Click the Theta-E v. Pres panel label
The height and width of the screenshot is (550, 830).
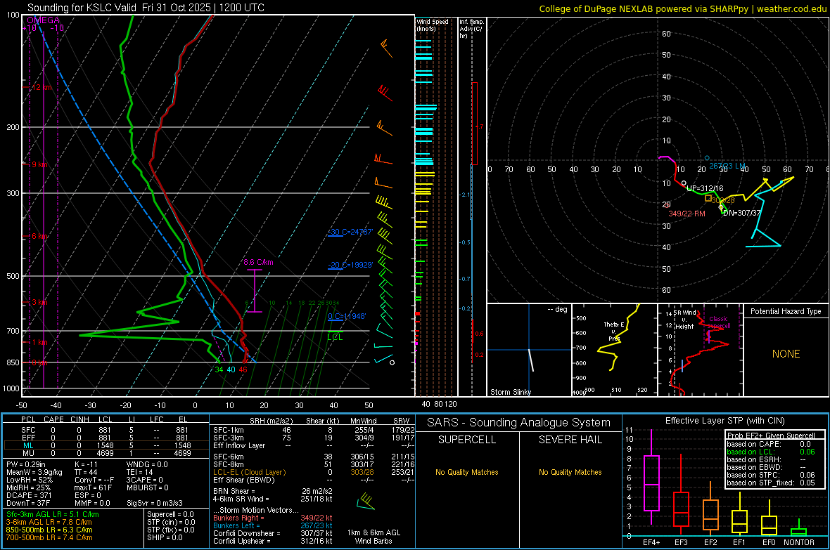(x=614, y=332)
